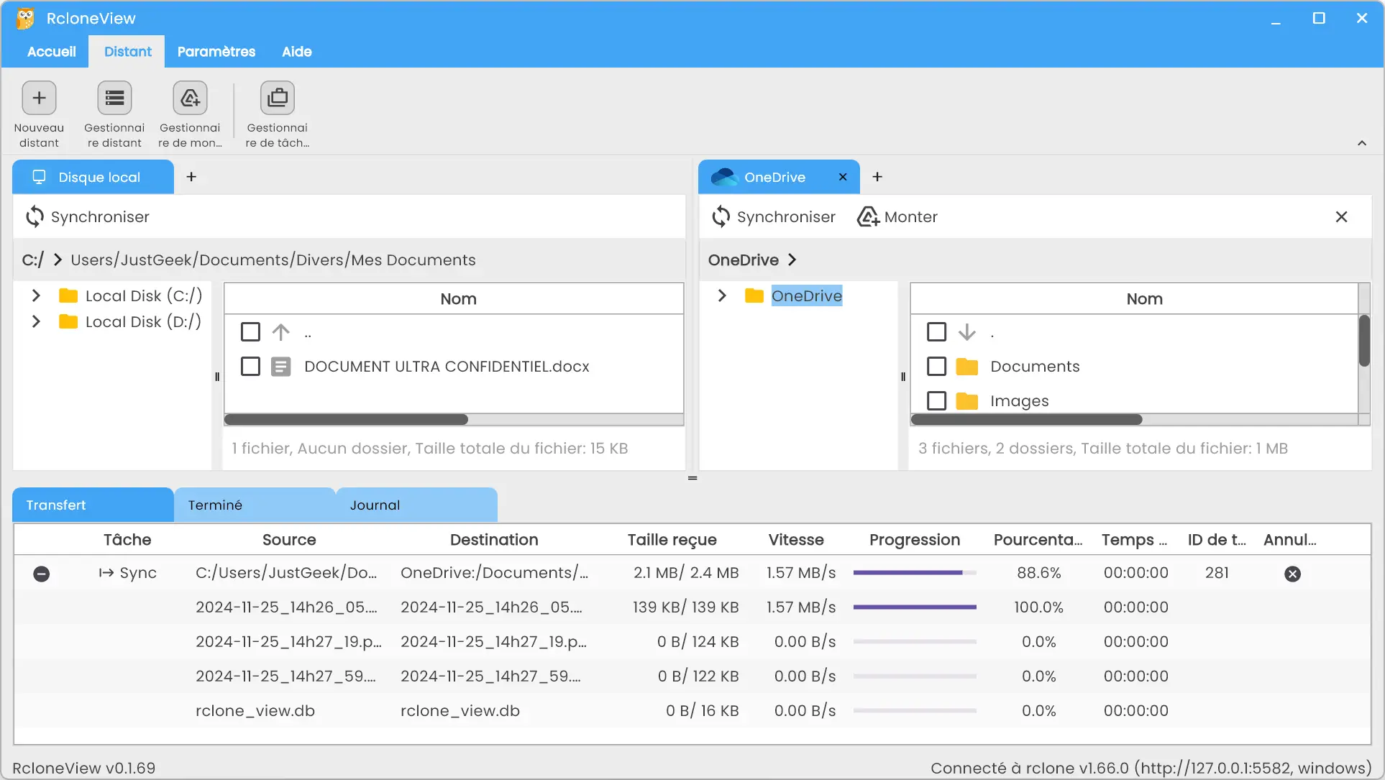Image resolution: width=1385 pixels, height=780 pixels.
Task: Click the horizontal scrollbar in local file list
Action: [x=346, y=419]
